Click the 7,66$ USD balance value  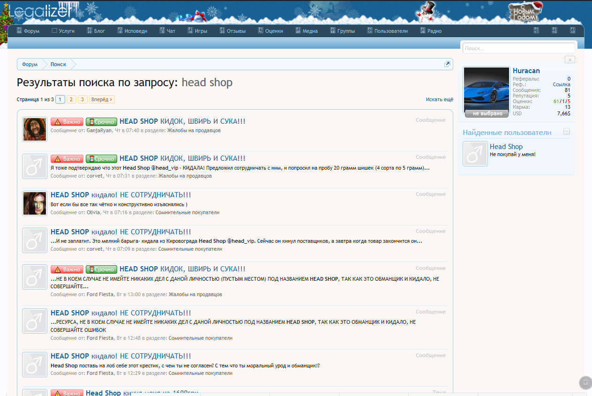click(563, 113)
